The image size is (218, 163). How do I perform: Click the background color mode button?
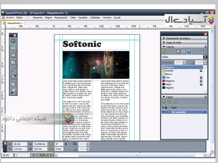tap(189, 52)
